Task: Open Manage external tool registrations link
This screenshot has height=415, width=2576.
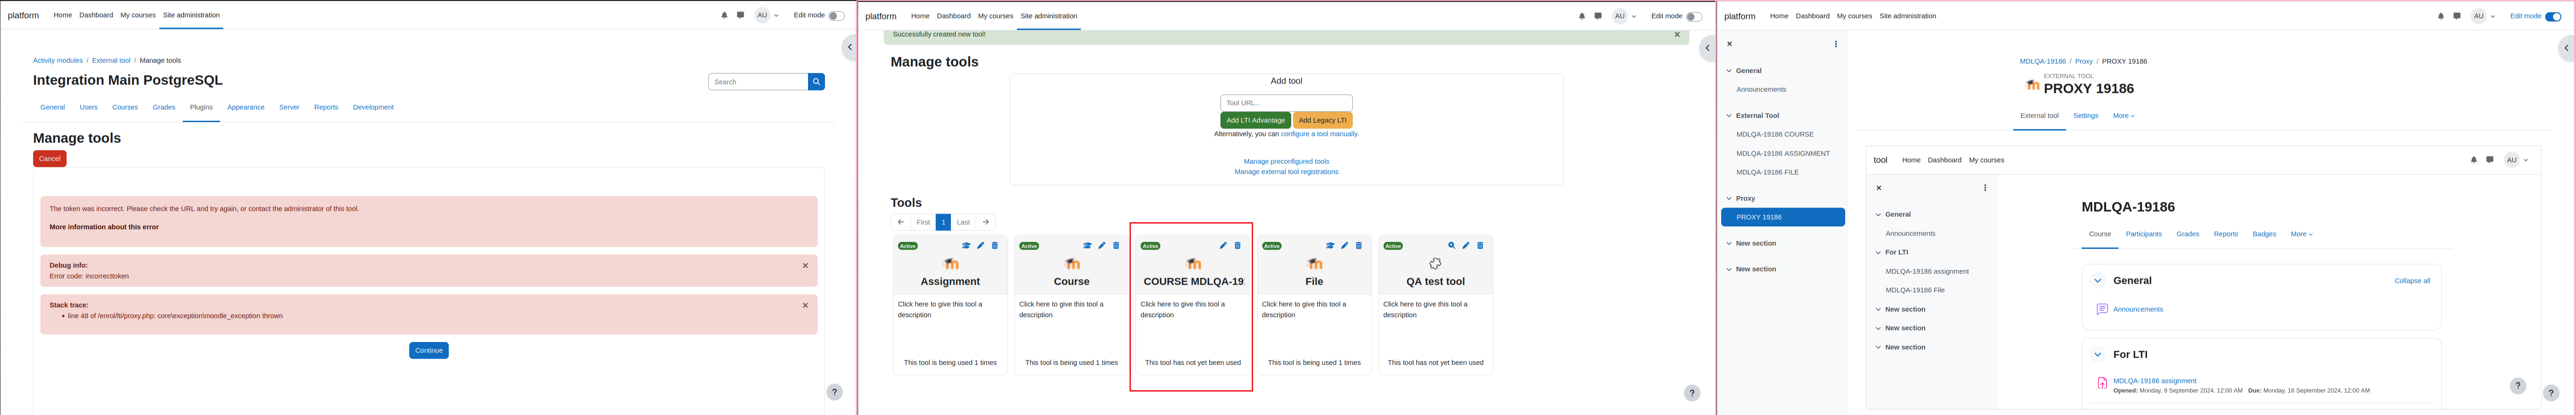Action: point(1286,172)
